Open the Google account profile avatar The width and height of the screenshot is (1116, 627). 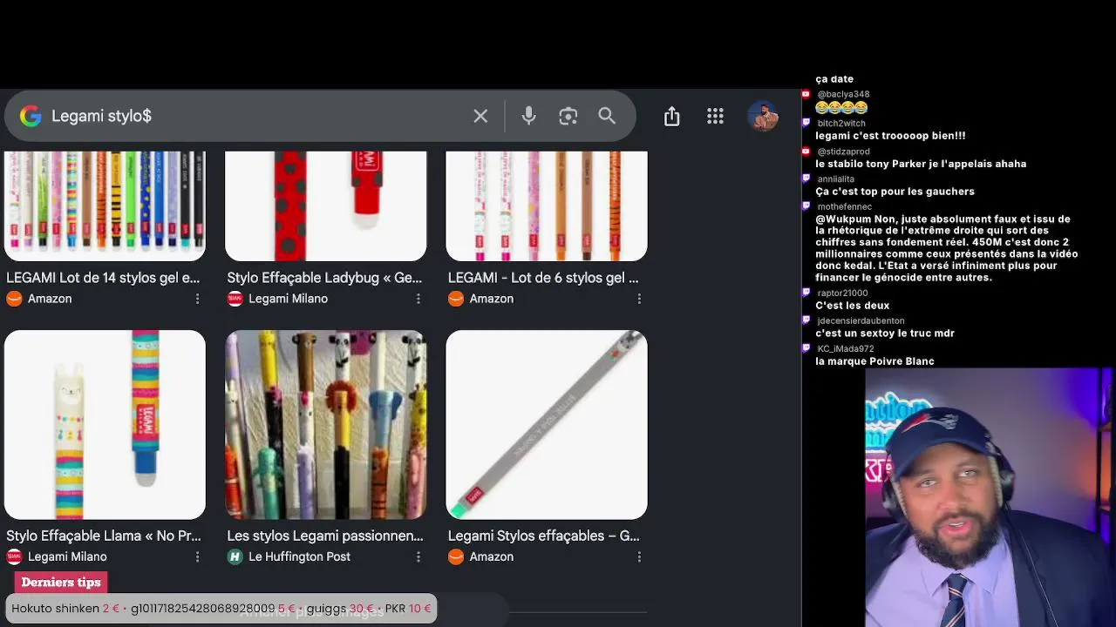(763, 116)
